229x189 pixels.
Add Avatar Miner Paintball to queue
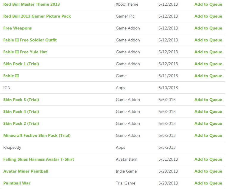click(208, 171)
